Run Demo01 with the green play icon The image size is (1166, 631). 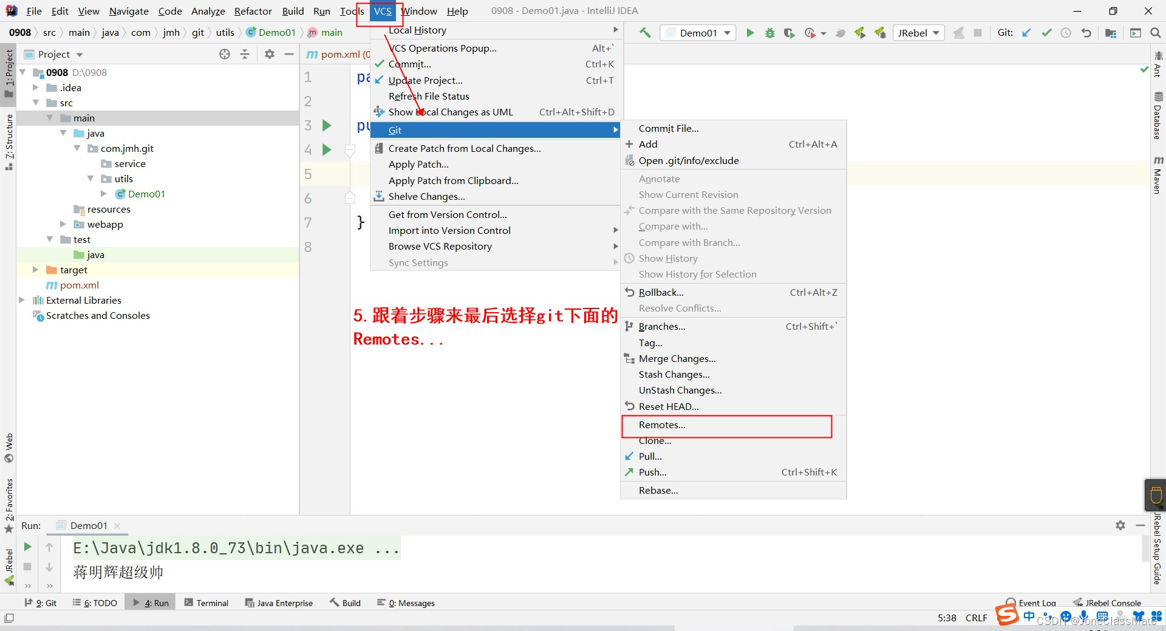pyautogui.click(x=750, y=33)
